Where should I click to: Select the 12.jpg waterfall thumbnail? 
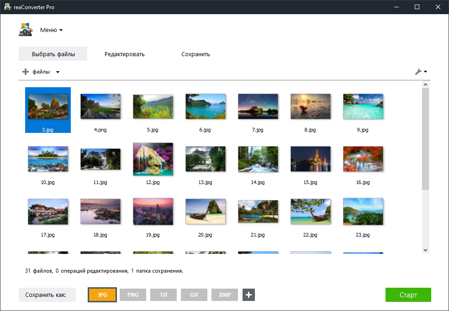pos(153,159)
